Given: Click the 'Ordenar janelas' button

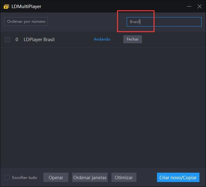Looking at the screenshot, I should click(x=90, y=177).
